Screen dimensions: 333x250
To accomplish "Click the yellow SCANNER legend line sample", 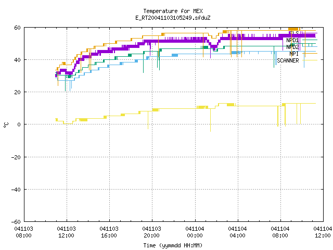I will click(x=310, y=60).
